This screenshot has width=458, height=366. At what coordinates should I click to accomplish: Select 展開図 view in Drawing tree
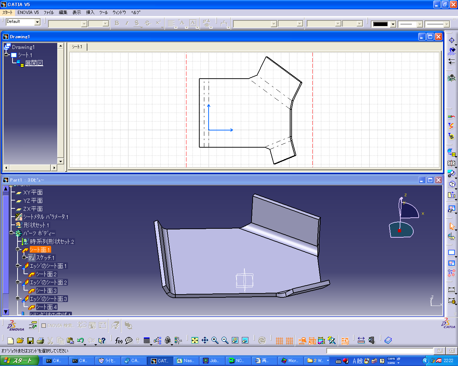point(34,63)
